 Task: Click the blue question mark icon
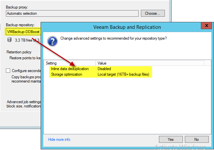(x=52, y=41)
